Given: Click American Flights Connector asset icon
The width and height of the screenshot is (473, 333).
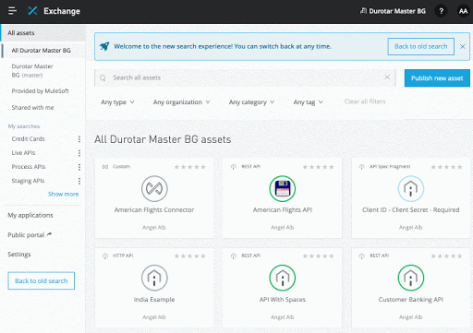Looking at the screenshot, I should (x=154, y=188).
